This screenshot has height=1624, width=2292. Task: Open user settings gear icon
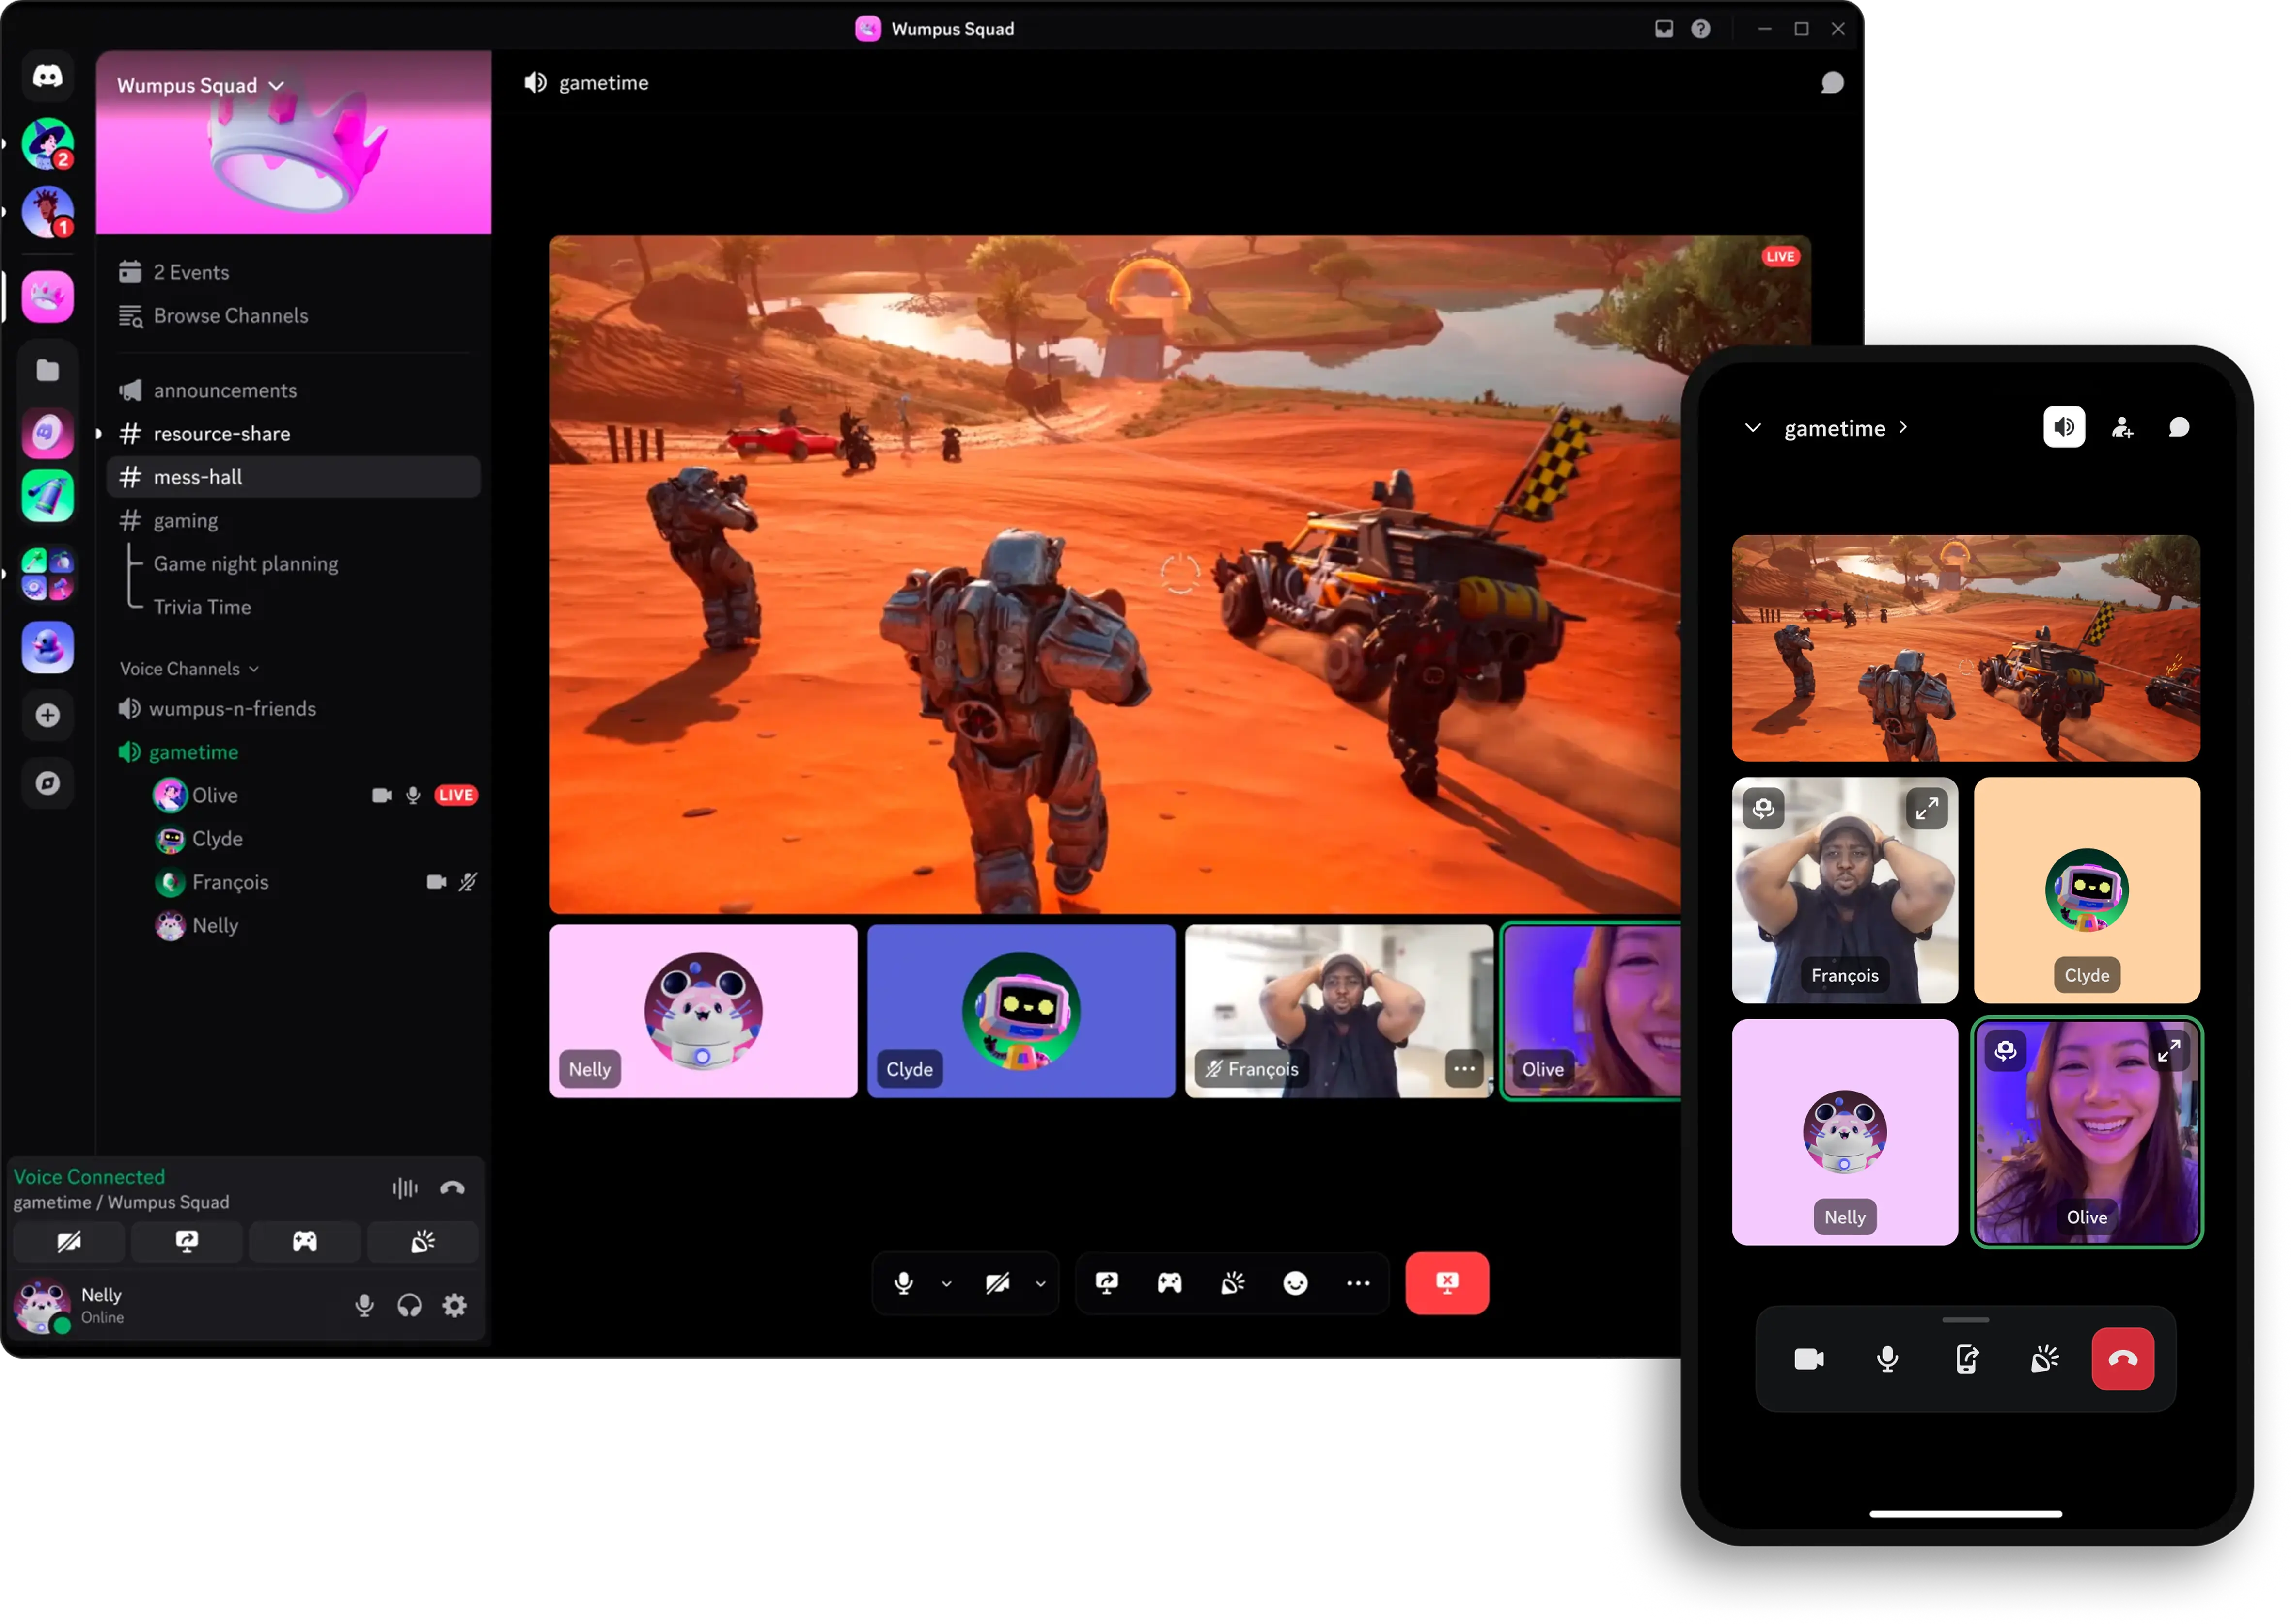tap(455, 1305)
